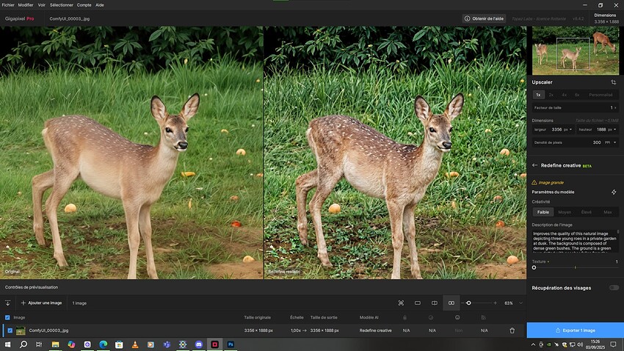Click the auto lightning icon for model parameters
Viewport: 624px width, 351px height.
pyautogui.click(x=614, y=192)
